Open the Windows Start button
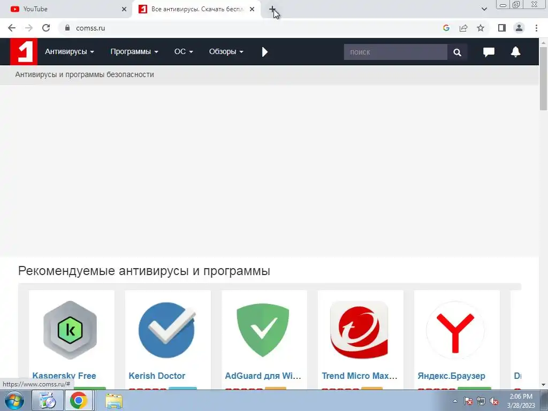The image size is (548, 411). point(14,400)
